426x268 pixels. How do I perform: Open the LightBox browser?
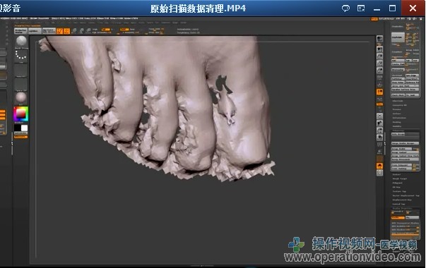click(35, 31)
